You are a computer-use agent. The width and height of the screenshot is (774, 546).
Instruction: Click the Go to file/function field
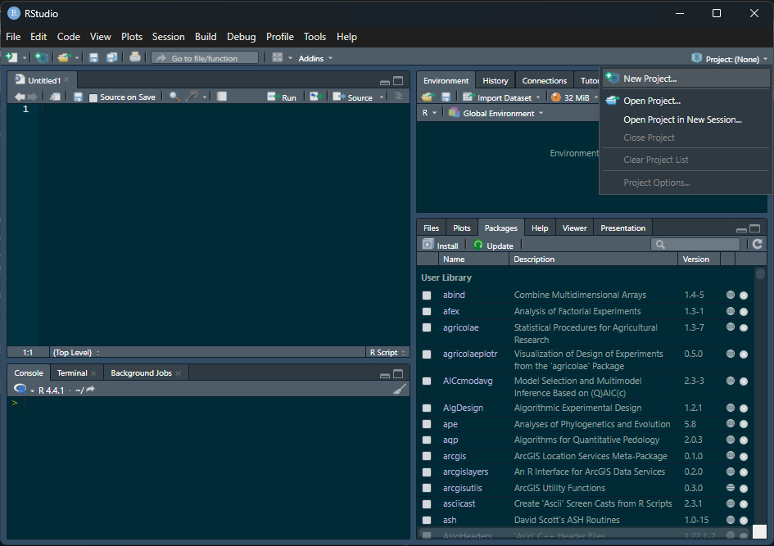[x=205, y=58]
